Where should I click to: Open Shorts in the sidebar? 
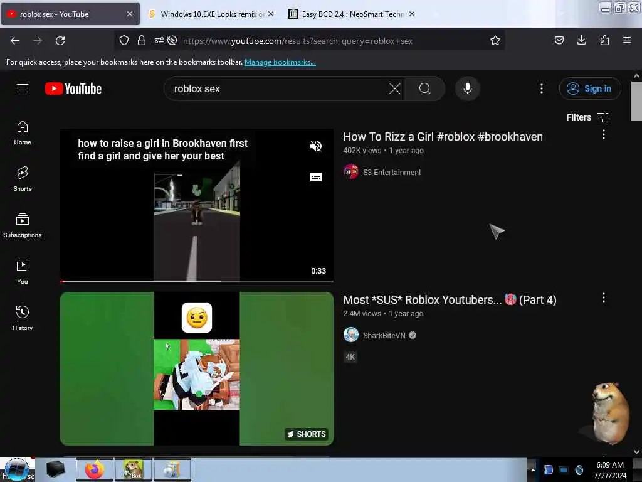(x=23, y=179)
